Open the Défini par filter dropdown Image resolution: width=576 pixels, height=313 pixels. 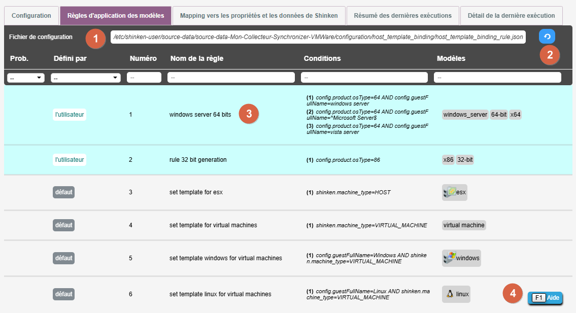[x=86, y=78]
